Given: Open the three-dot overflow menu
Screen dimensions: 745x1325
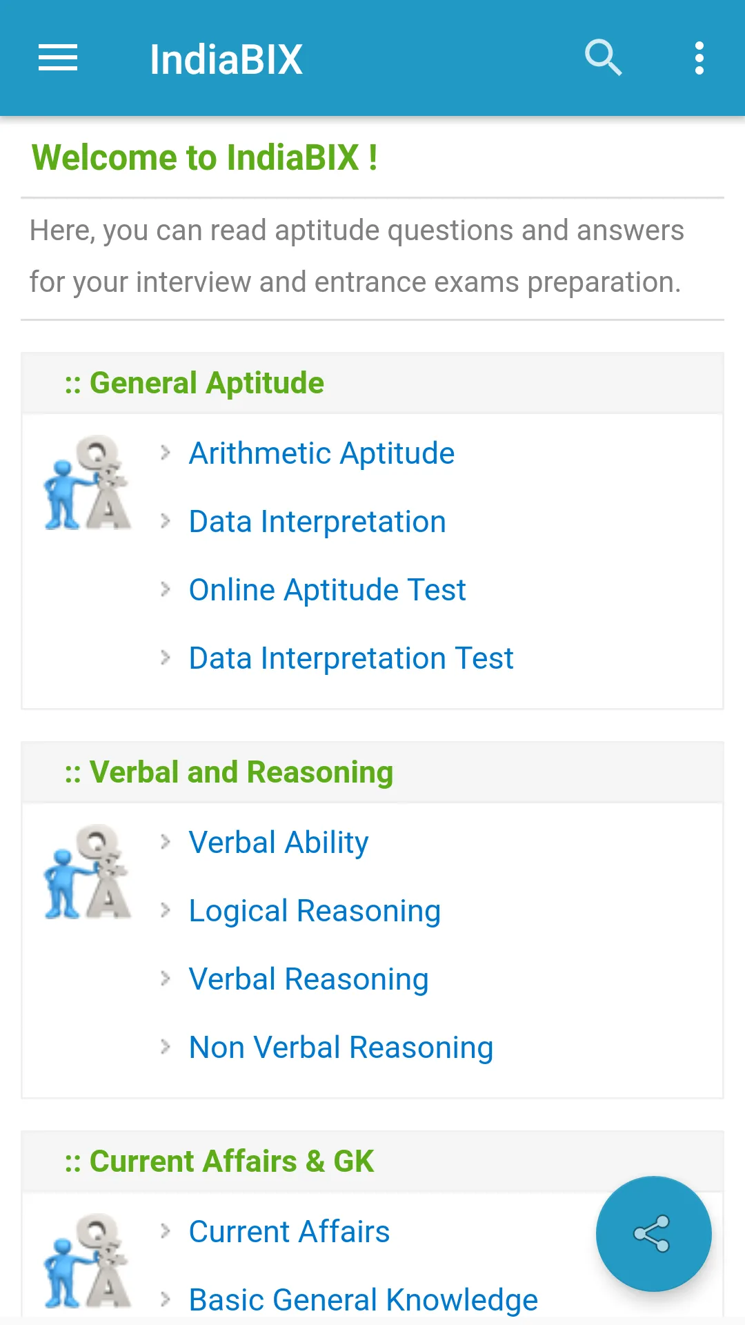Looking at the screenshot, I should pyautogui.click(x=699, y=58).
